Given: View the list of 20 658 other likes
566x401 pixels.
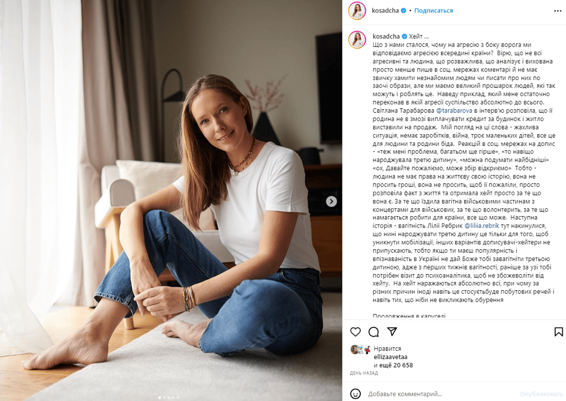Looking at the screenshot, I should coord(393,365).
